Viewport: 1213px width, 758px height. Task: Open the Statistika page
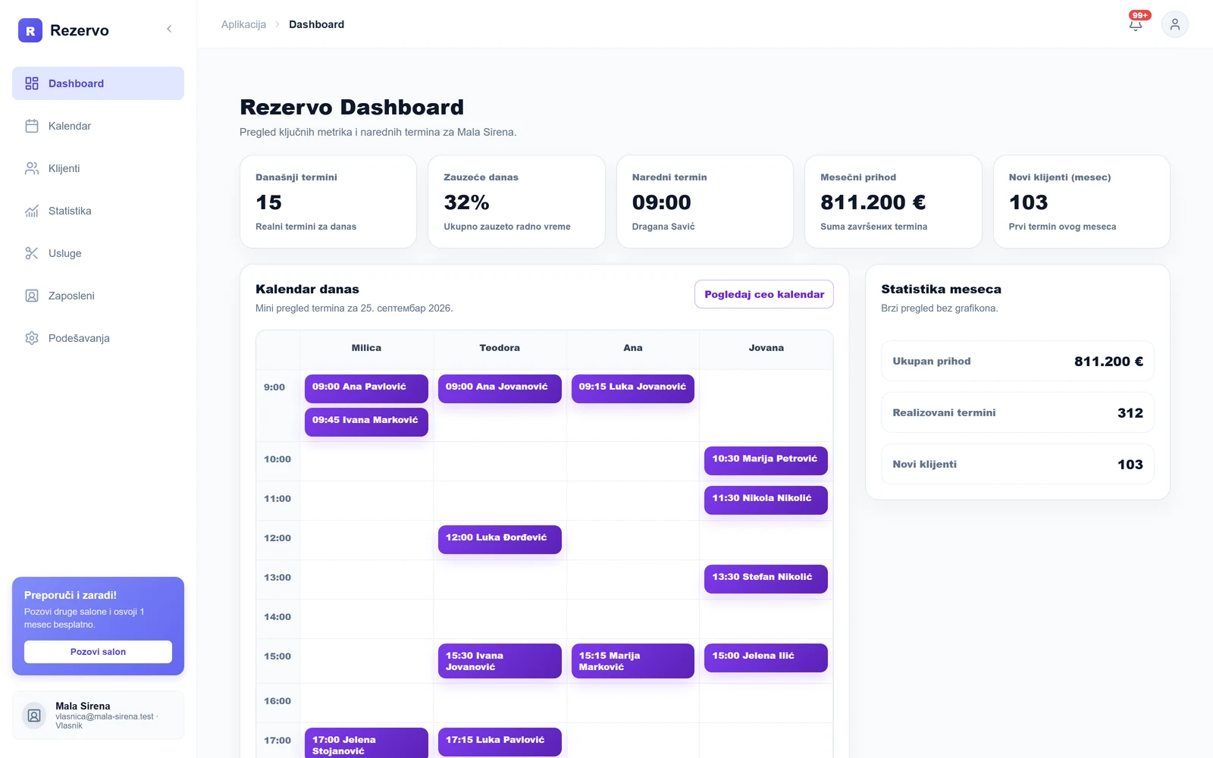coord(98,211)
